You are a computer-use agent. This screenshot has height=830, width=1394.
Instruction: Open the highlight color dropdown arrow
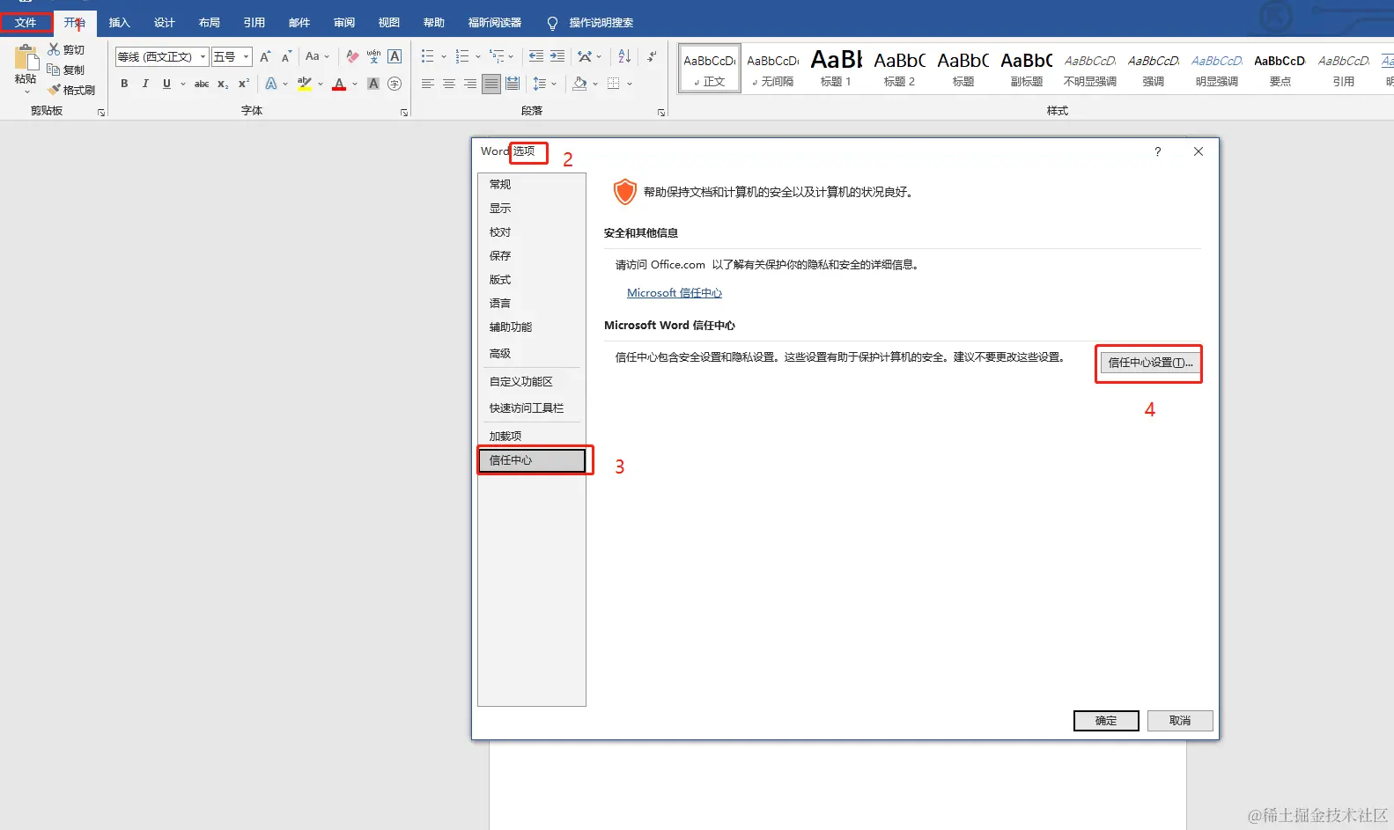(x=321, y=84)
